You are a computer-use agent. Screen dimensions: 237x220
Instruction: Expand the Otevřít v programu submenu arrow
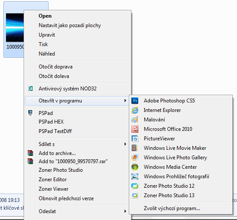pyautogui.click(x=125, y=101)
